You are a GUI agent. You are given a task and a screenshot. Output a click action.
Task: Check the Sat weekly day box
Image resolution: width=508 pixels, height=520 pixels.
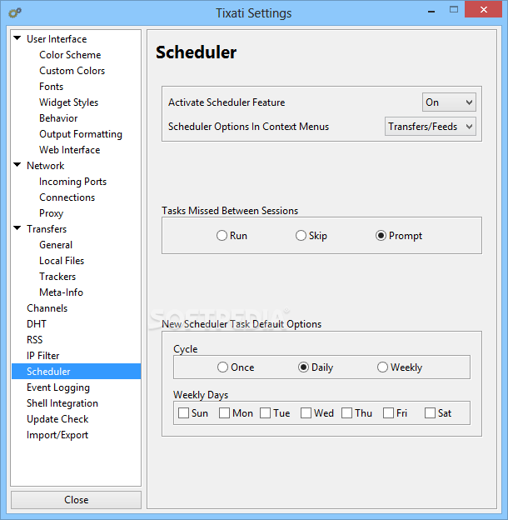pyautogui.click(x=430, y=412)
